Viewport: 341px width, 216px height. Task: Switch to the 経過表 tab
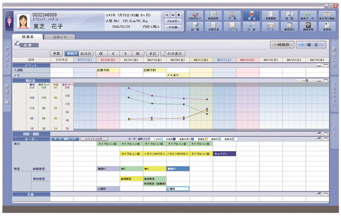tap(28, 37)
